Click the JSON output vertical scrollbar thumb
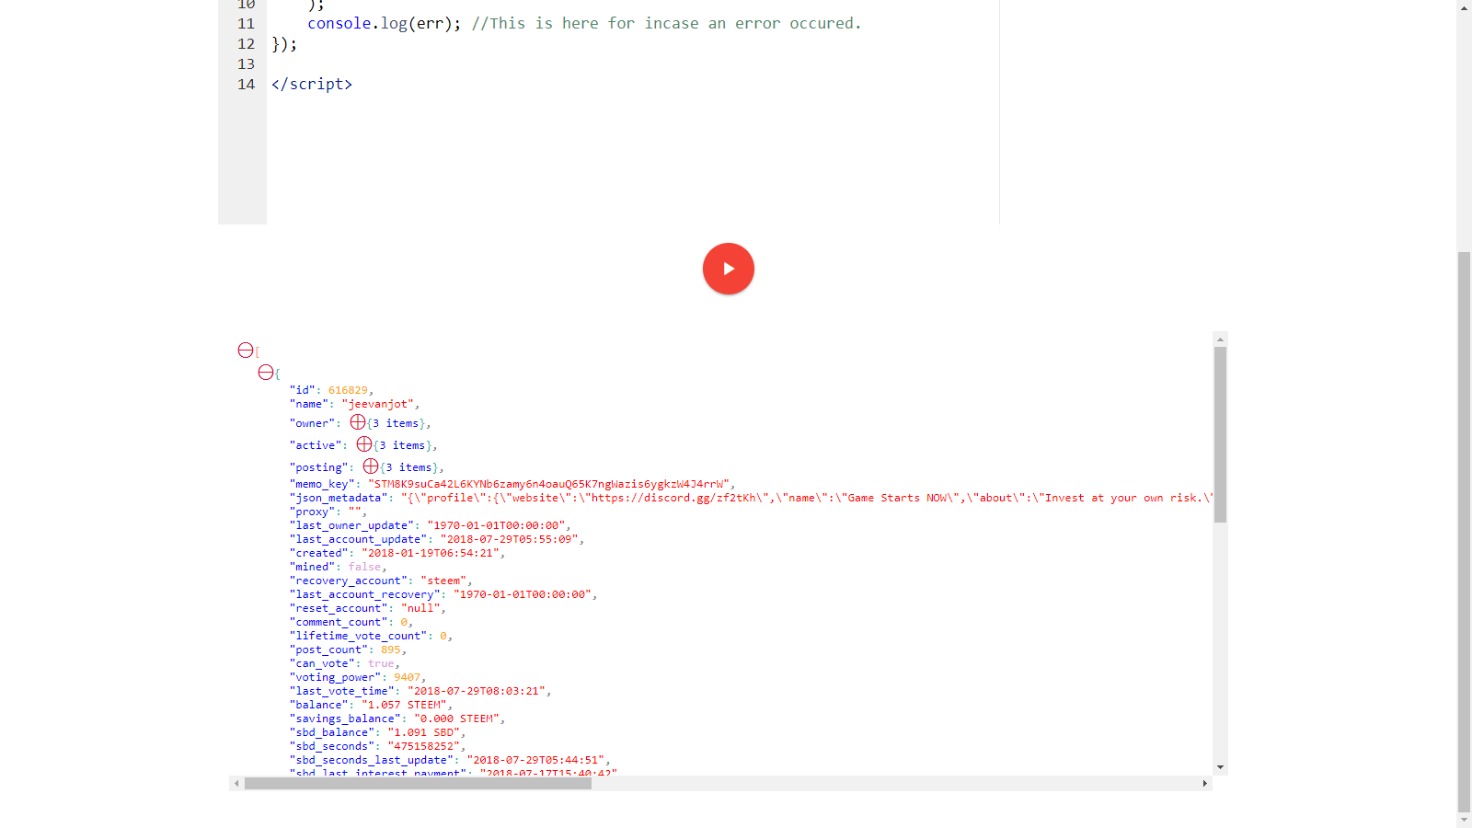Viewport: 1472px width, 828px height. click(1220, 434)
